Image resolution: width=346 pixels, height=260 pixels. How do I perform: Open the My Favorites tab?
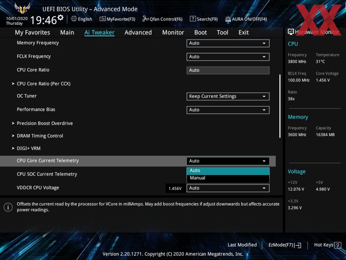(x=32, y=32)
